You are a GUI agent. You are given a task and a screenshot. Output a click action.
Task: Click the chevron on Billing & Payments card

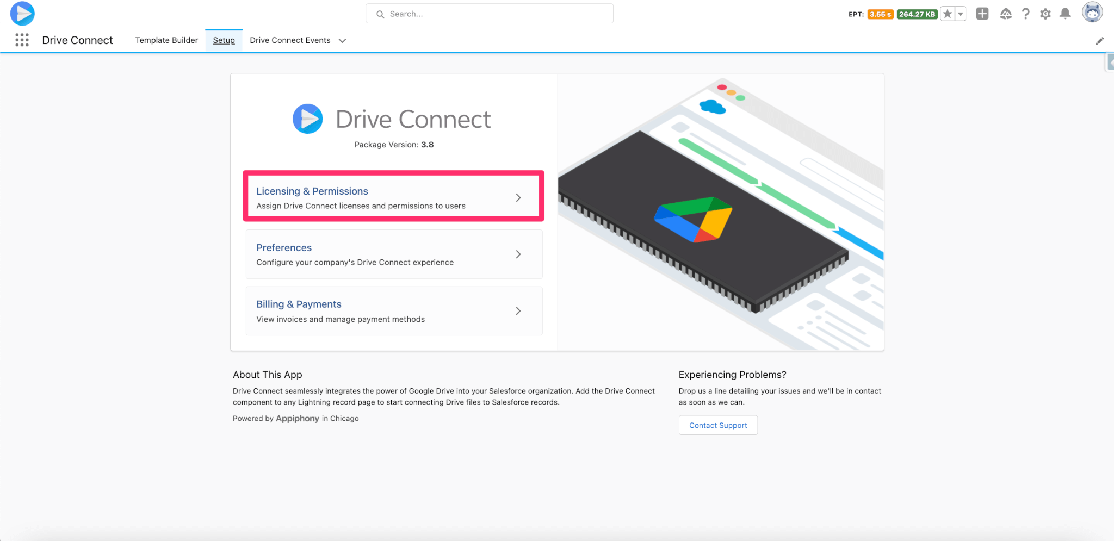[x=518, y=311]
